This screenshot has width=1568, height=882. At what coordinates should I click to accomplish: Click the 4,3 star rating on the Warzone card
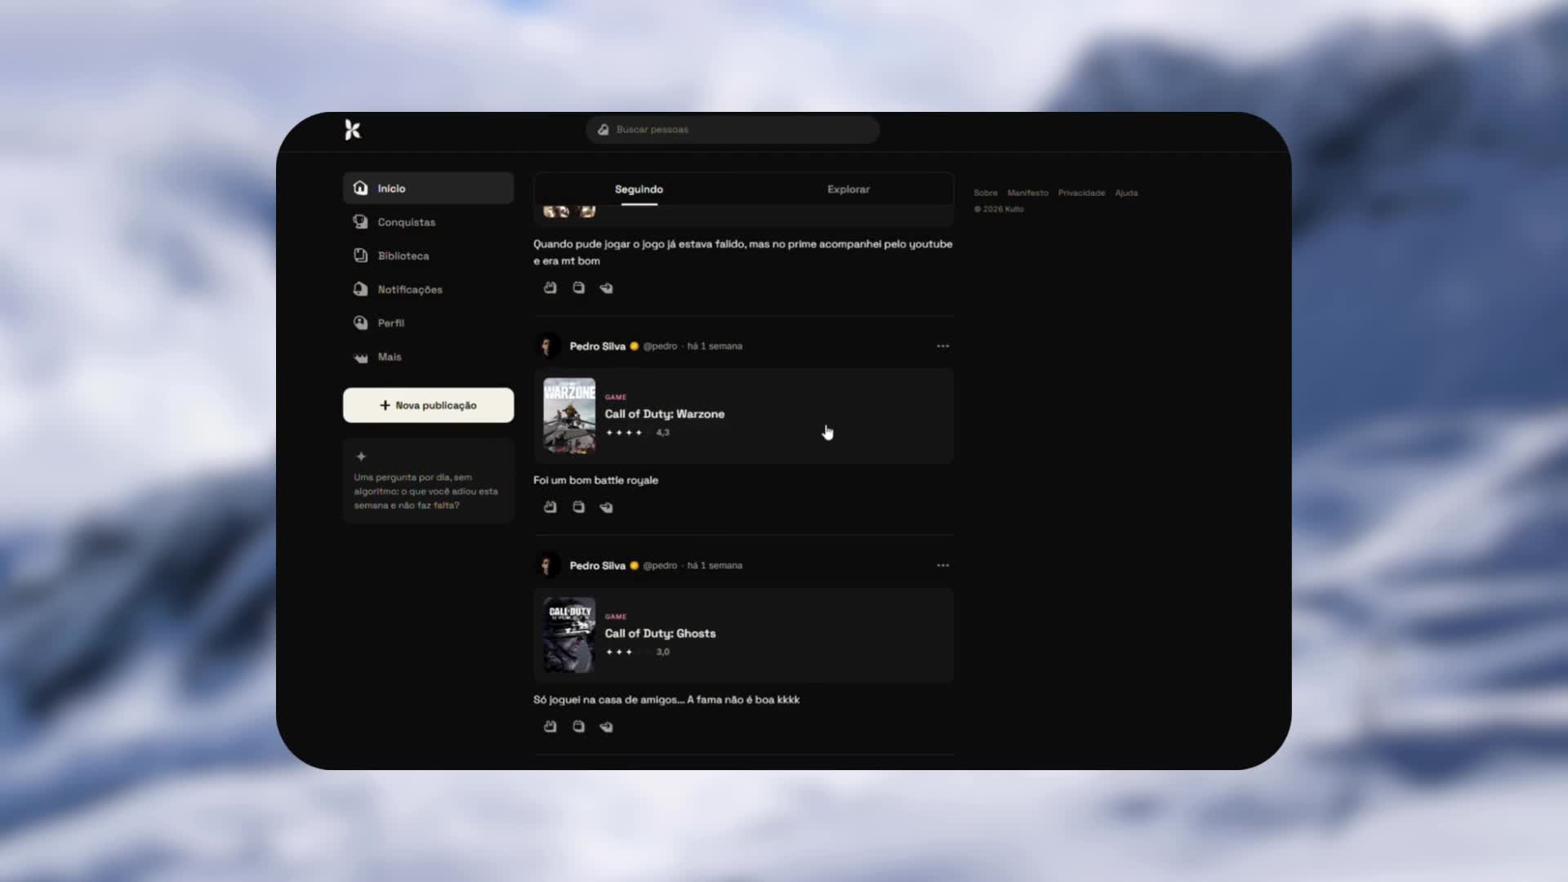[637, 433]
